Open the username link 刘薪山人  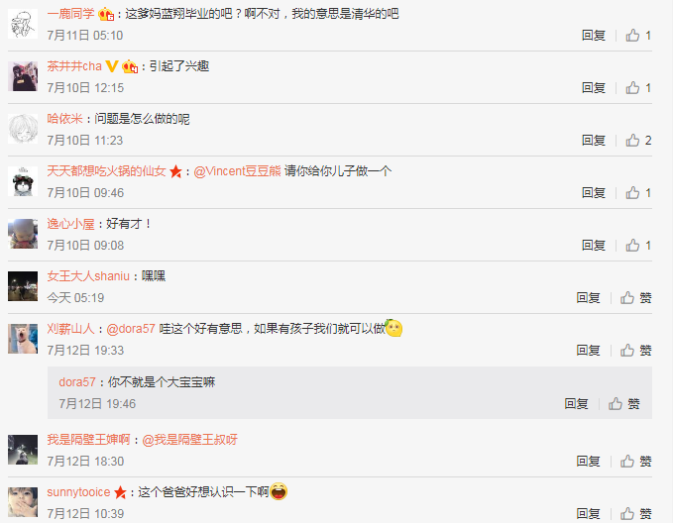[x=70, y=329]
